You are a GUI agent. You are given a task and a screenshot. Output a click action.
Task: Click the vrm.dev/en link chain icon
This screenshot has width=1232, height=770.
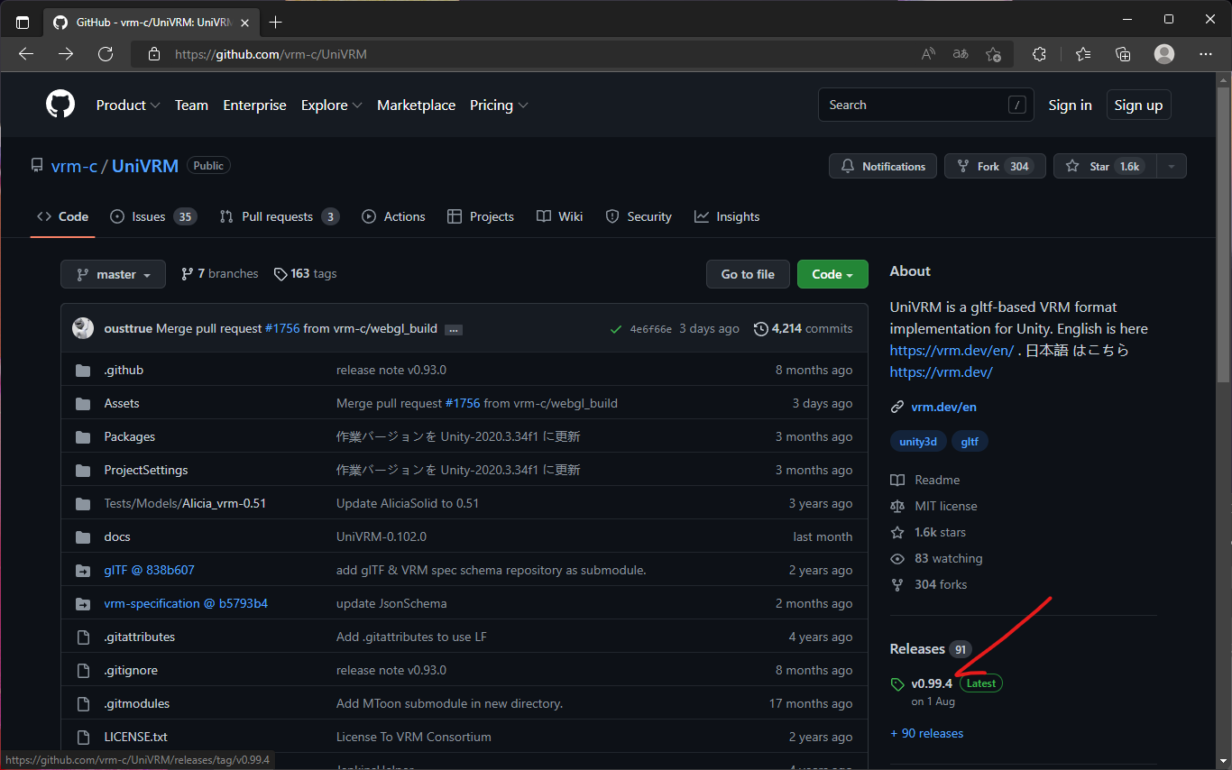896,407
